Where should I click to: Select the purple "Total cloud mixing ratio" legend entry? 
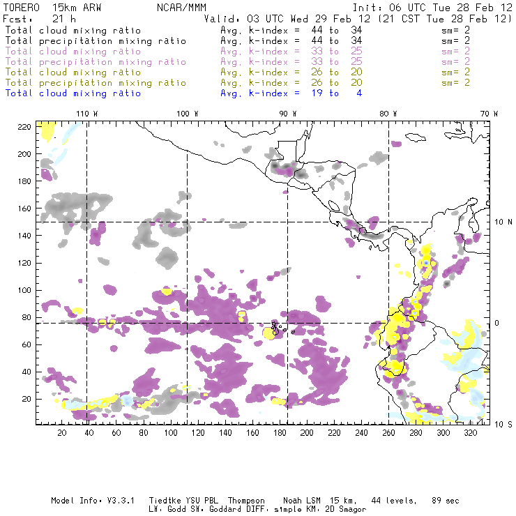click(73, 52)
